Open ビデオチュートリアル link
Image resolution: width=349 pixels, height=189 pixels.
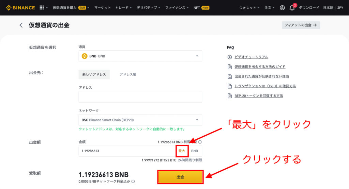[x=251, y=57]
